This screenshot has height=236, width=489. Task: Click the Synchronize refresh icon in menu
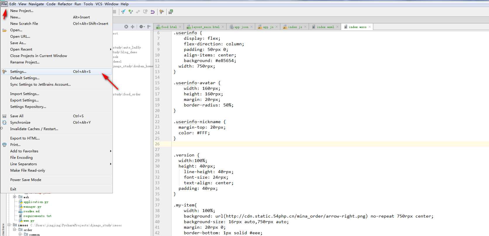[4, 123]
